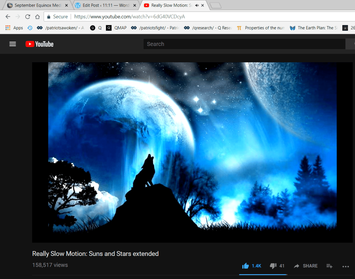Image resolution: width=355 pixels, height=279 pixels.
Task: Open the Chrome Apps grid
Action: pyautogui.click(x=8, y=28)
